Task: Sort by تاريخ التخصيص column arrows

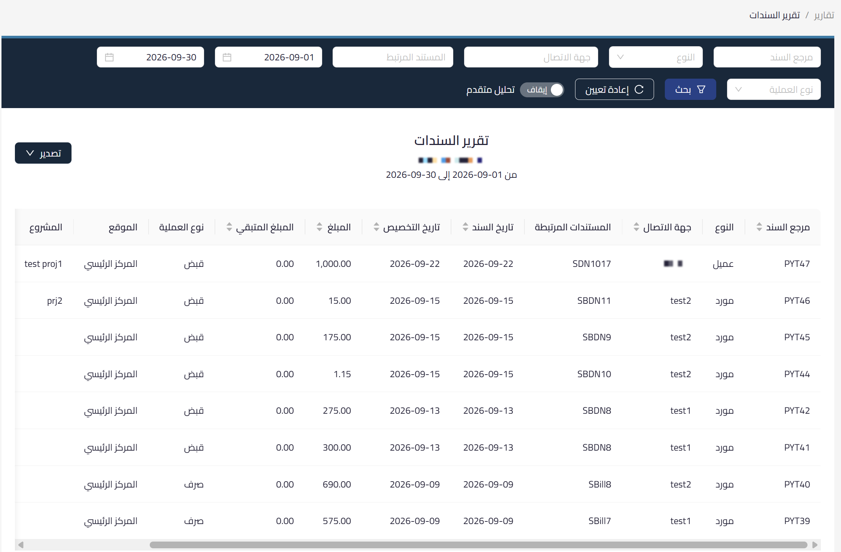Action: (x=376, y=227)
